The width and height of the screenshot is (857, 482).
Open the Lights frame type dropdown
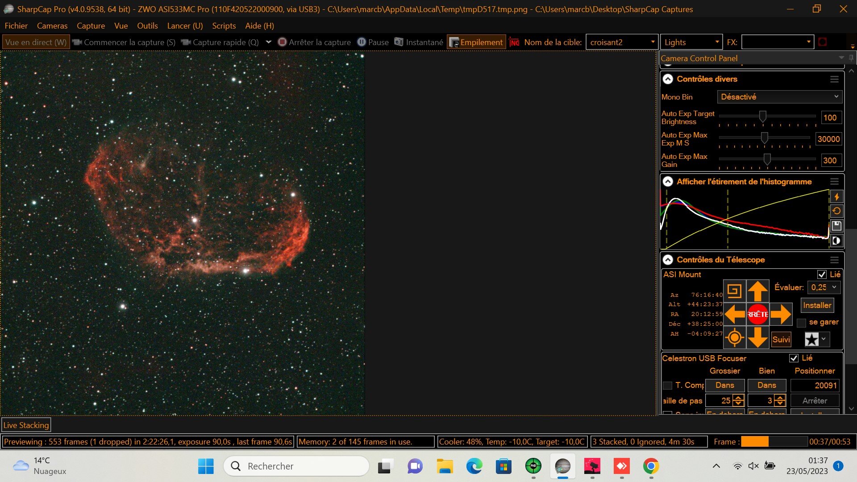tap(691, 42)
